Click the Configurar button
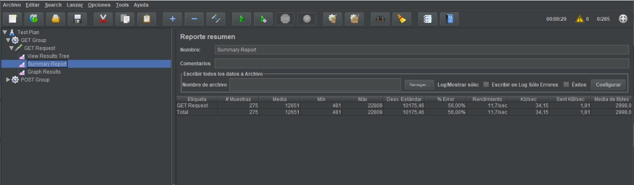Viewport: 634px width, 185px height. point(608,85)
